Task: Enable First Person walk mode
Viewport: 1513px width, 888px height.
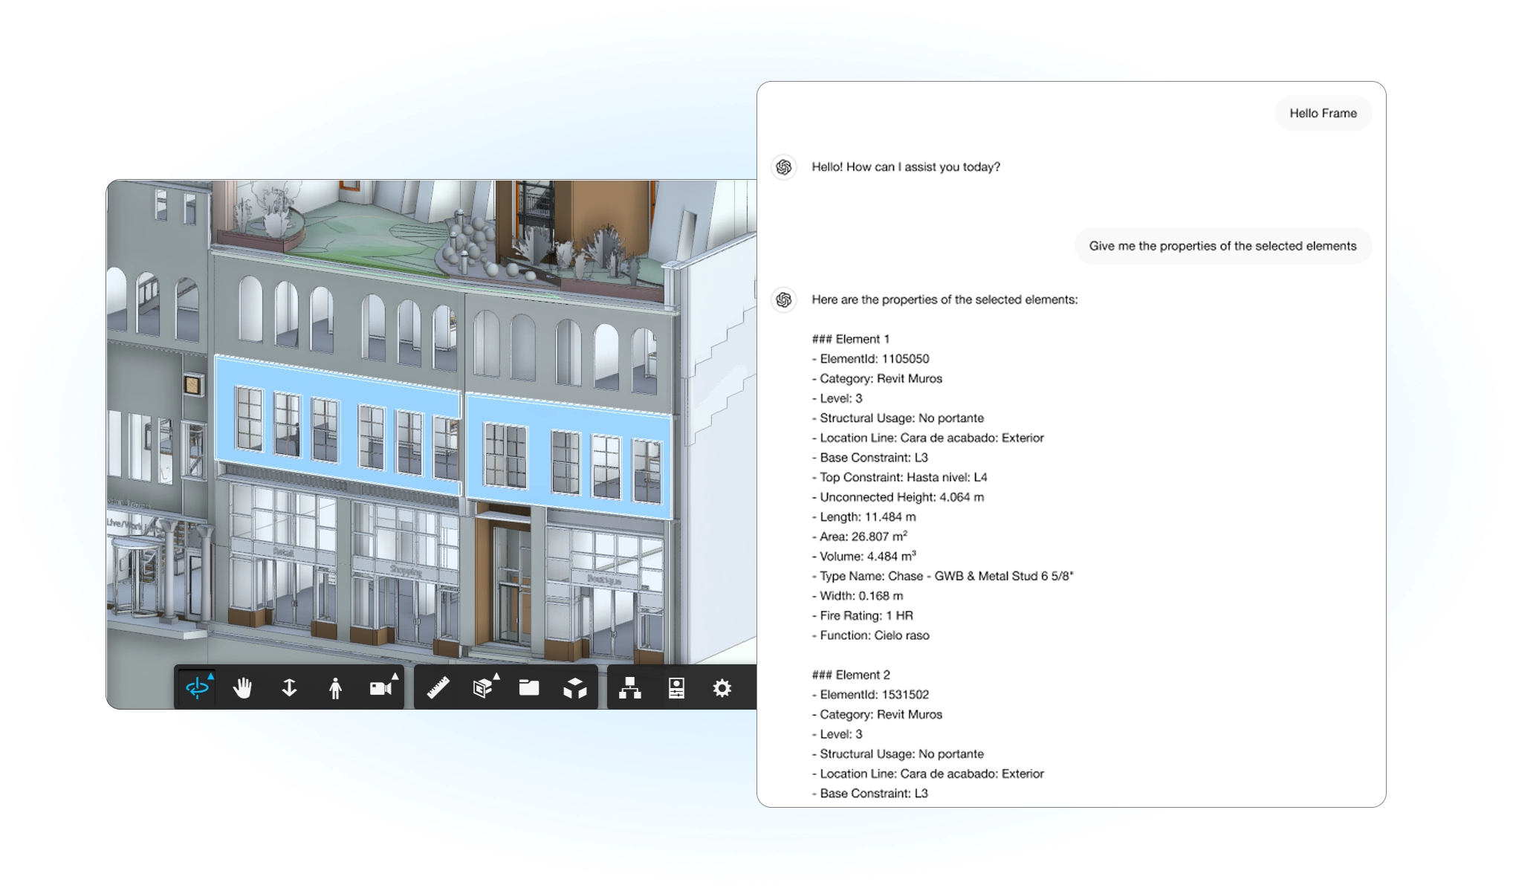Action: [x=335, y=688]
